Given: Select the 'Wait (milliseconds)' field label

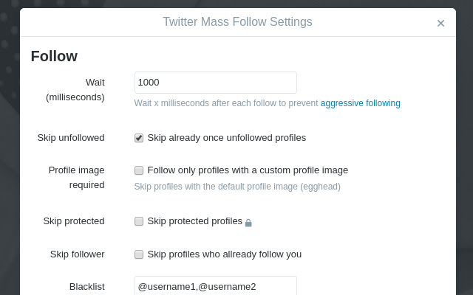Looking at the screenshot, I should pos(75,89).
